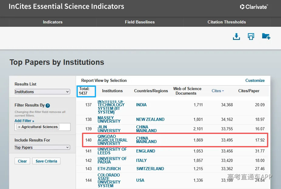
Task: Click rank number 143
Action: pos(88,169)
